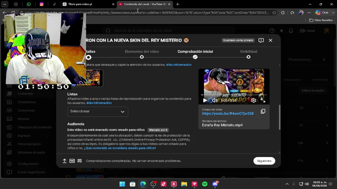Switch to the Promociones tab

[300, 60]
